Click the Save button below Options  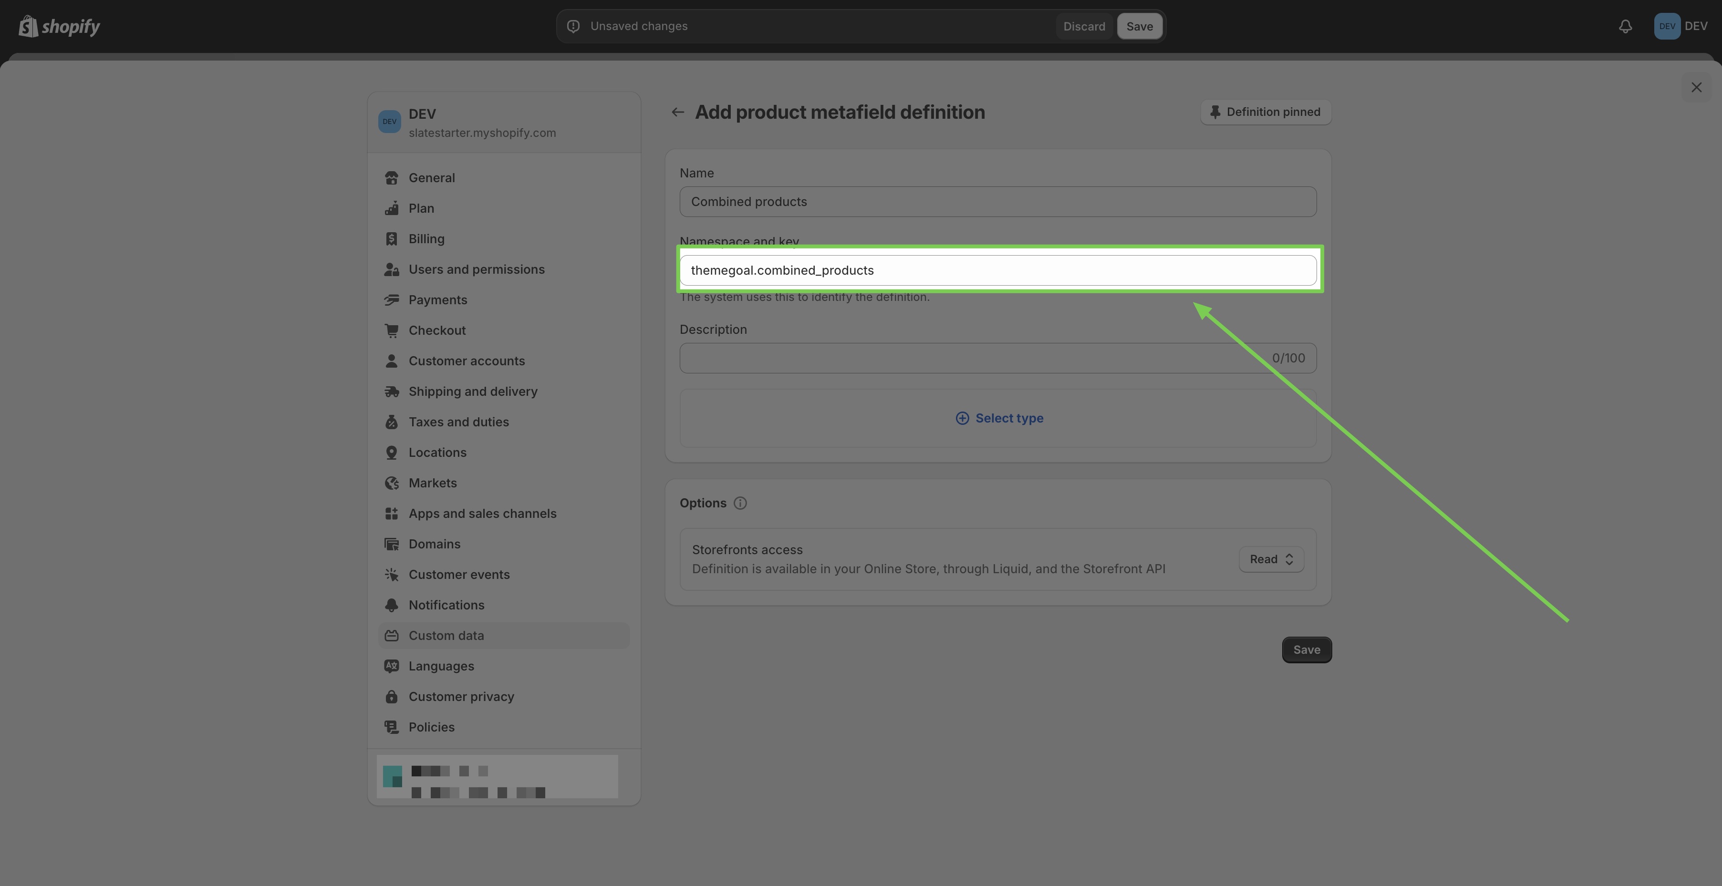click(x=1306, y=650)
